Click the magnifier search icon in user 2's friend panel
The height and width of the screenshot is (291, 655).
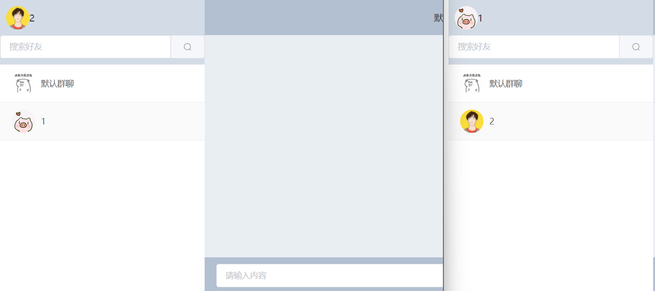coord(187,47)
